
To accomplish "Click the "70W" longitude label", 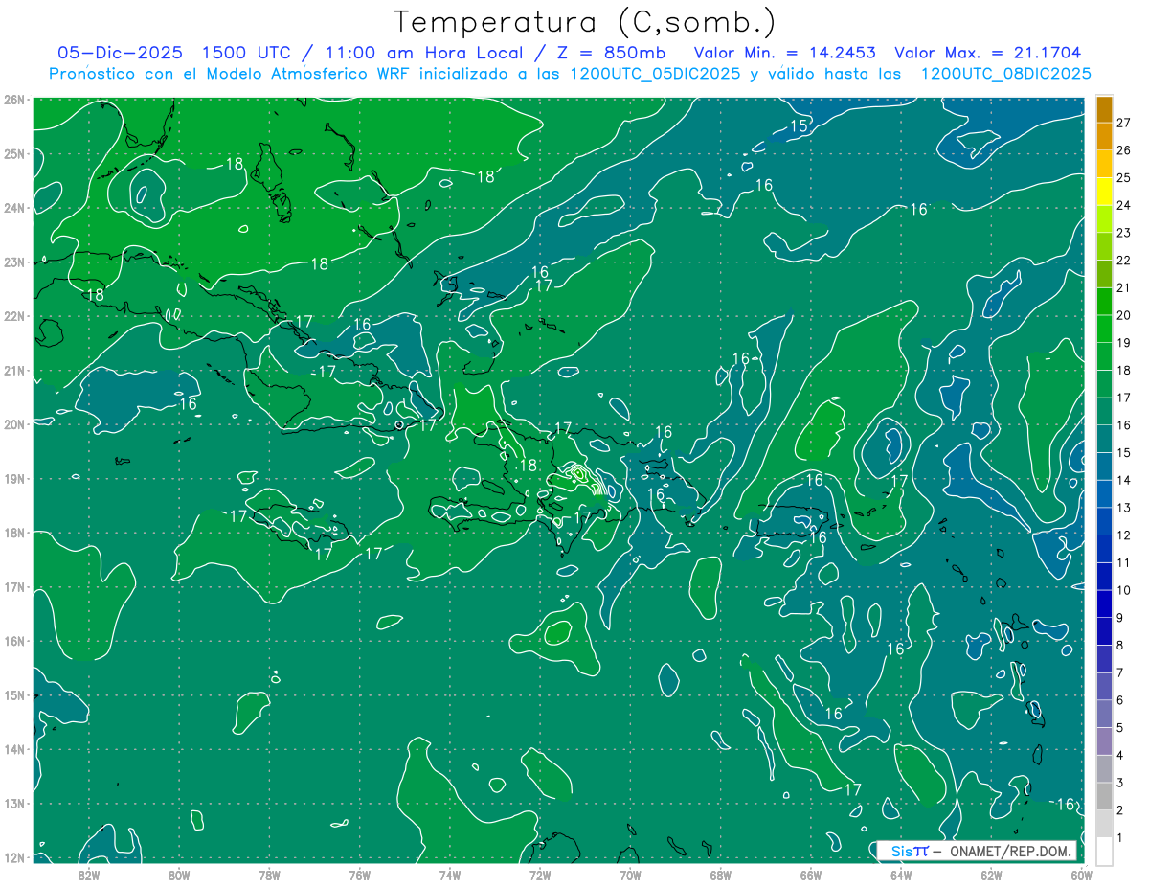I will click(630, 875).
